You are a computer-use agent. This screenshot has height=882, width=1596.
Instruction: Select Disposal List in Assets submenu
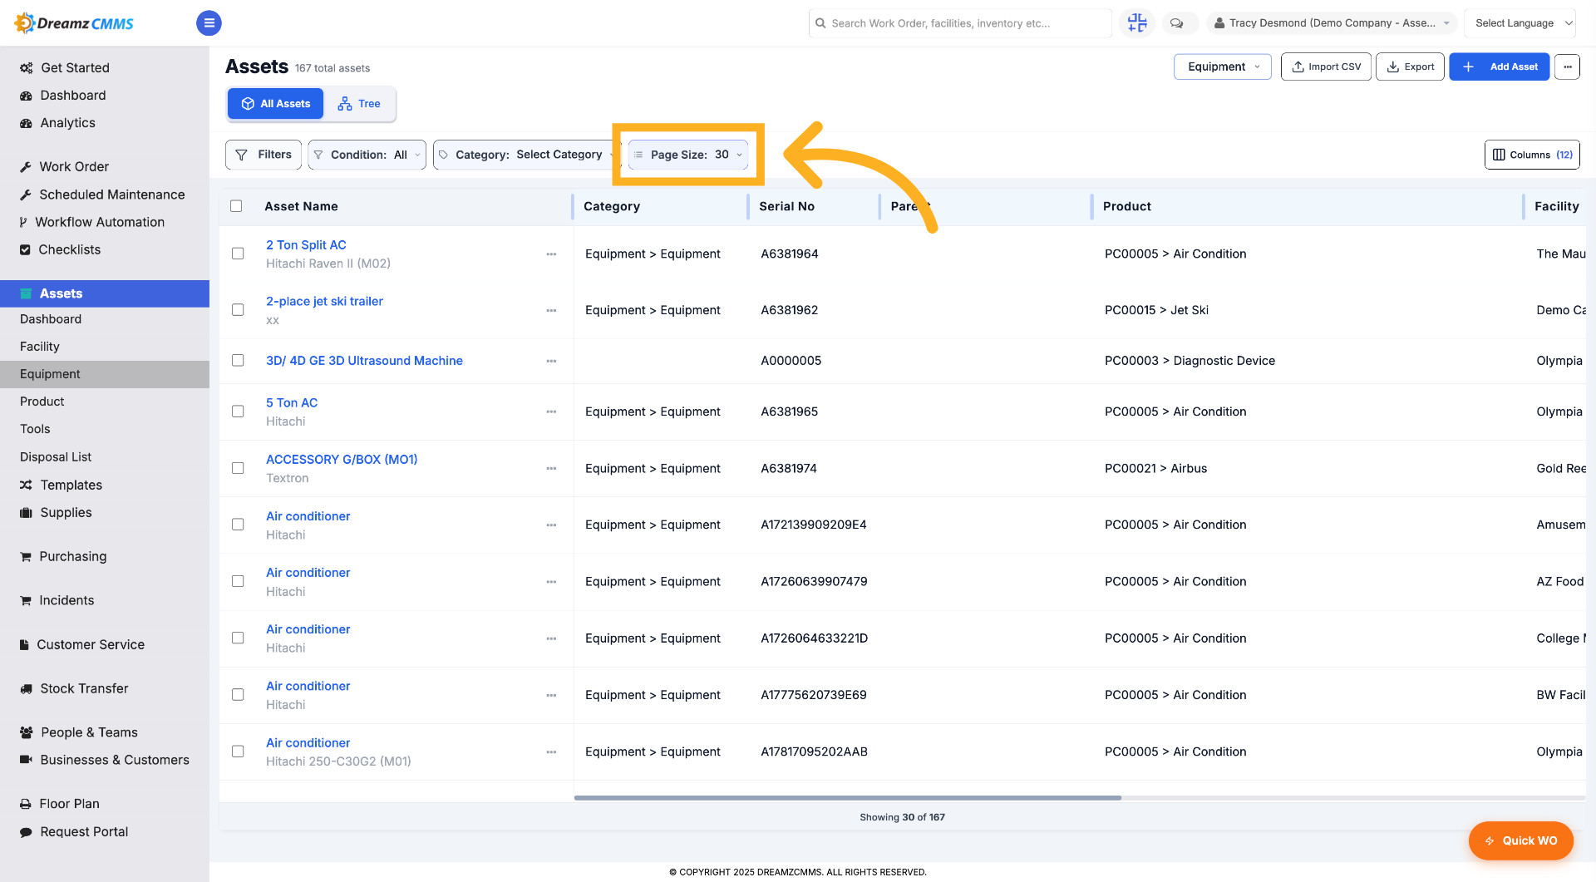pyautogui.click(x=56, y=457)
